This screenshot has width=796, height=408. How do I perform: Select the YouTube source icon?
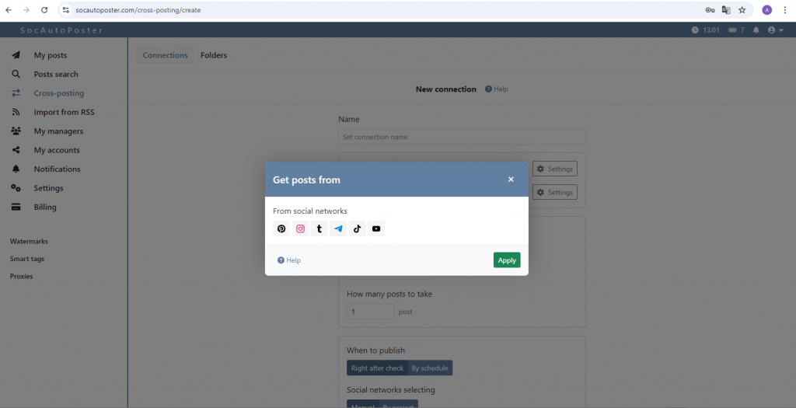[376, 228]
